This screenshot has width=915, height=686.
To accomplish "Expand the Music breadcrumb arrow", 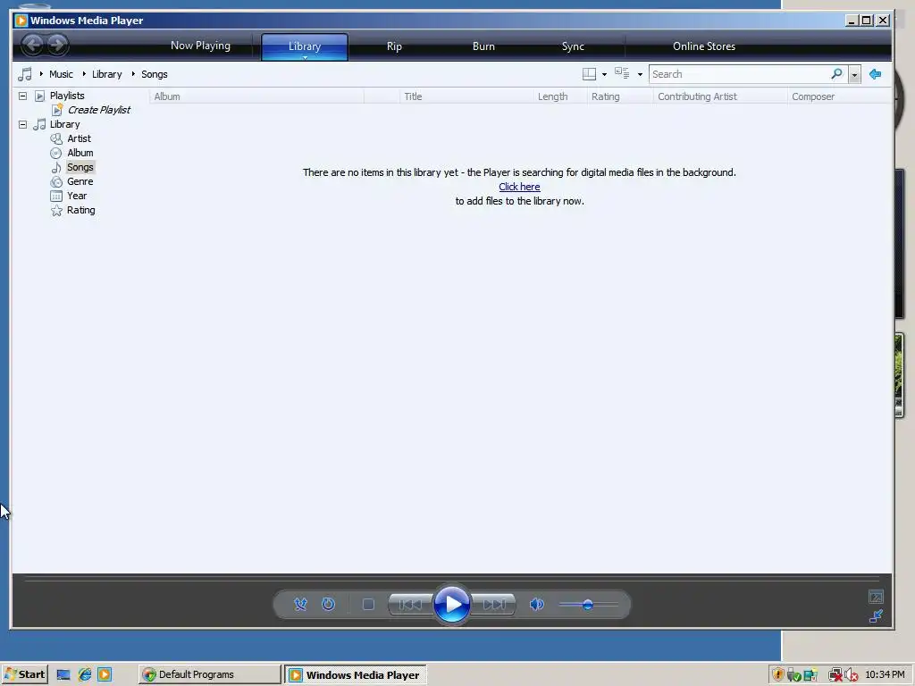I will (41, 74).
